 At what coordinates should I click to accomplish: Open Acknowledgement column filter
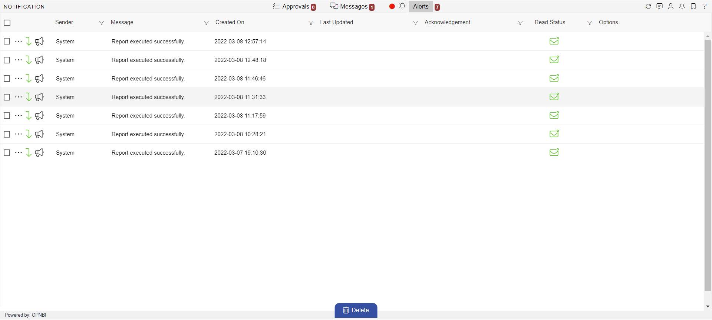pyautogui.click(x=520, y=23)
